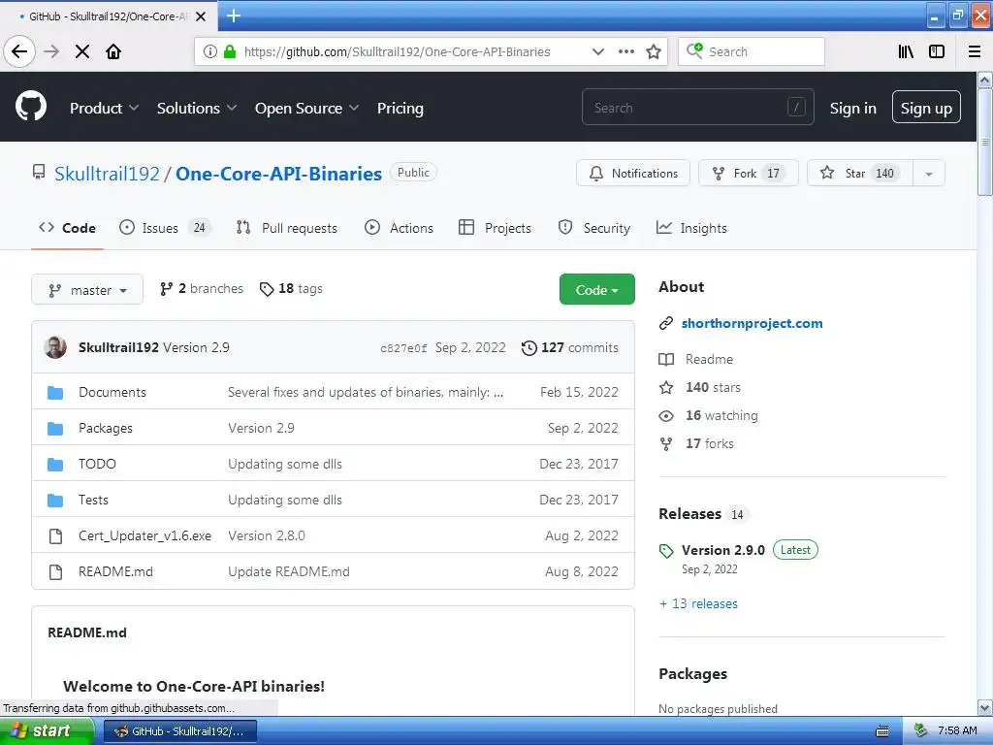This screenshot has height=745, width=993.
Task: Click the Cert_Updater_v1.6.exe file icon
Action: point(55,536)
